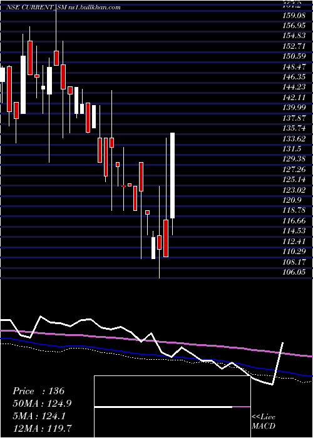Click the 114.53 price axis label
The width and height of the screenshot is (313, 438).
point(294,231)
